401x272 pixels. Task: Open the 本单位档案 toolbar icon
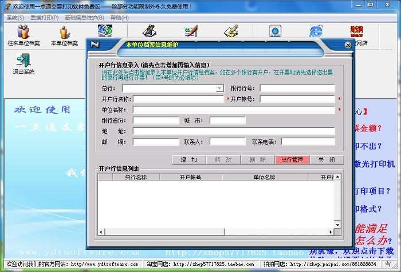pos(64,35)
